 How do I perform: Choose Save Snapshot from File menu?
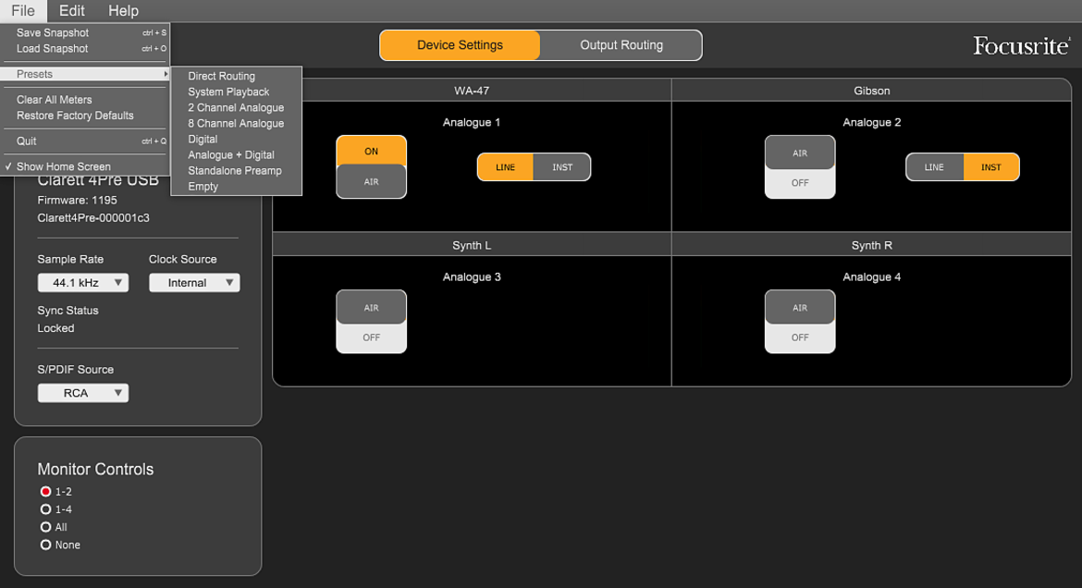85,32
